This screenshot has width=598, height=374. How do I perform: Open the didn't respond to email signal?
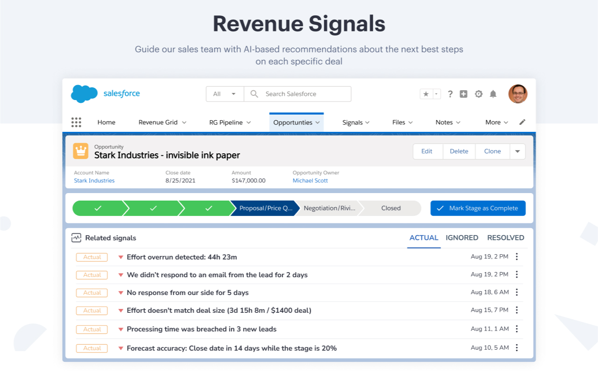coord(217,275)
